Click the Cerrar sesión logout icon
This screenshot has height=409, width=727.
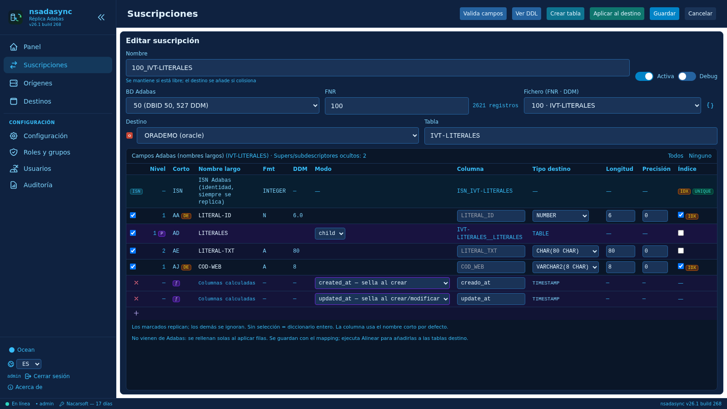pyautogui.click(x=28, y=376)
